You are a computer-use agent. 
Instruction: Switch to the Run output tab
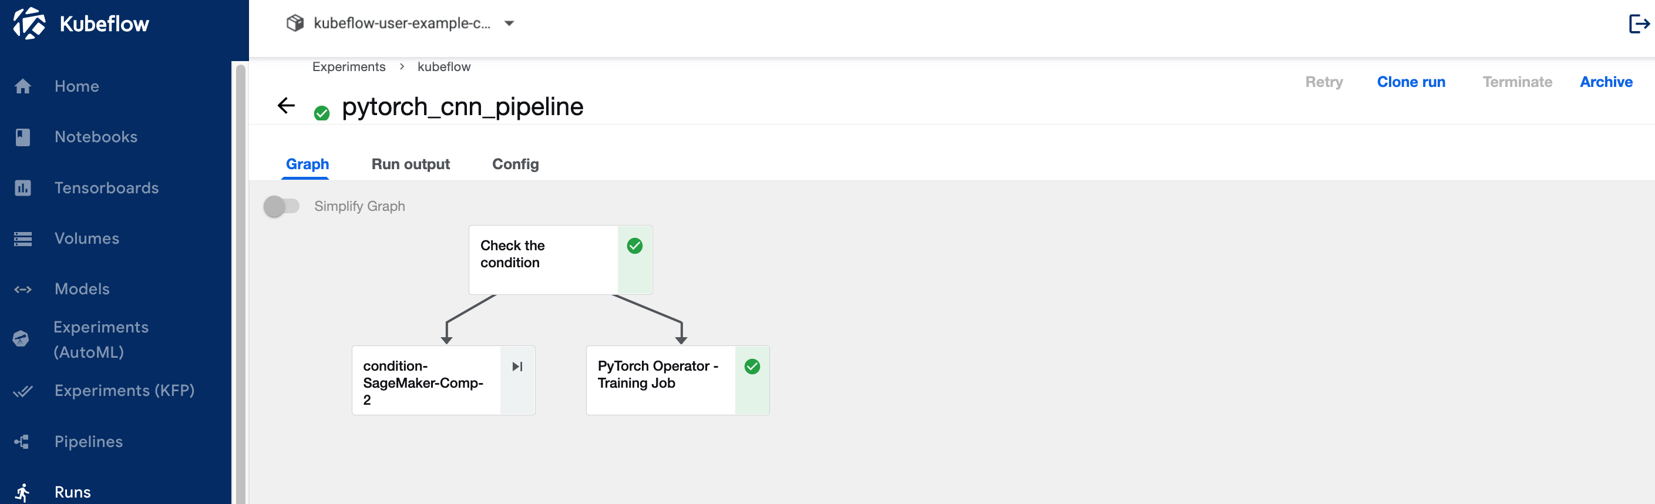coord(411,164)
